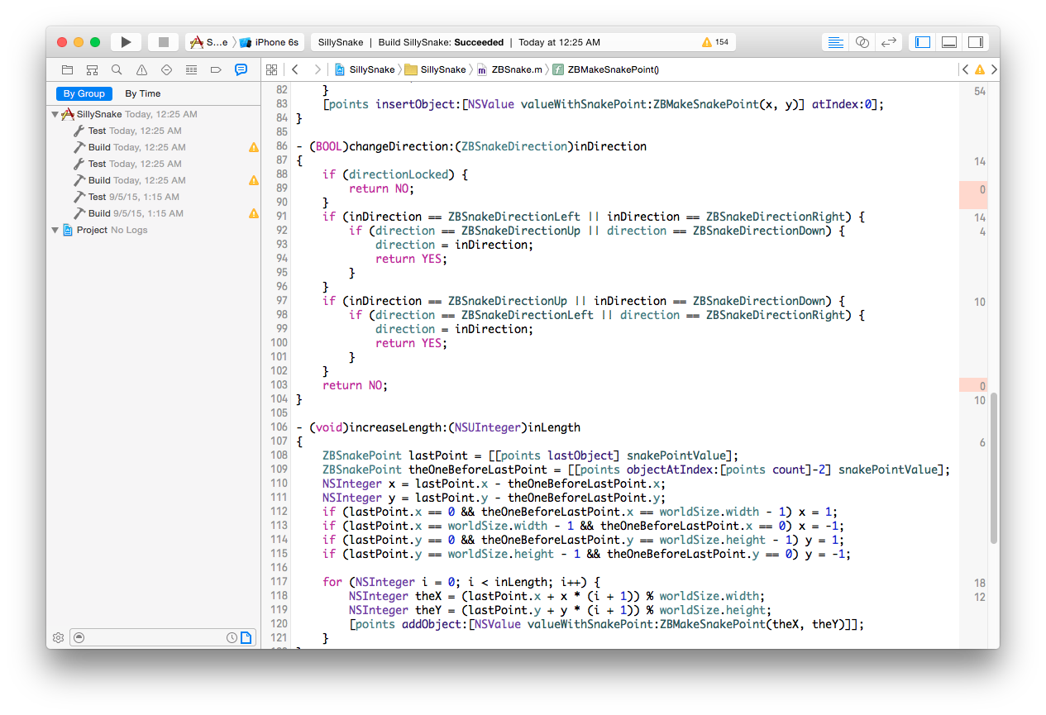Click the 154 warnings indicator

click(715, 42)
